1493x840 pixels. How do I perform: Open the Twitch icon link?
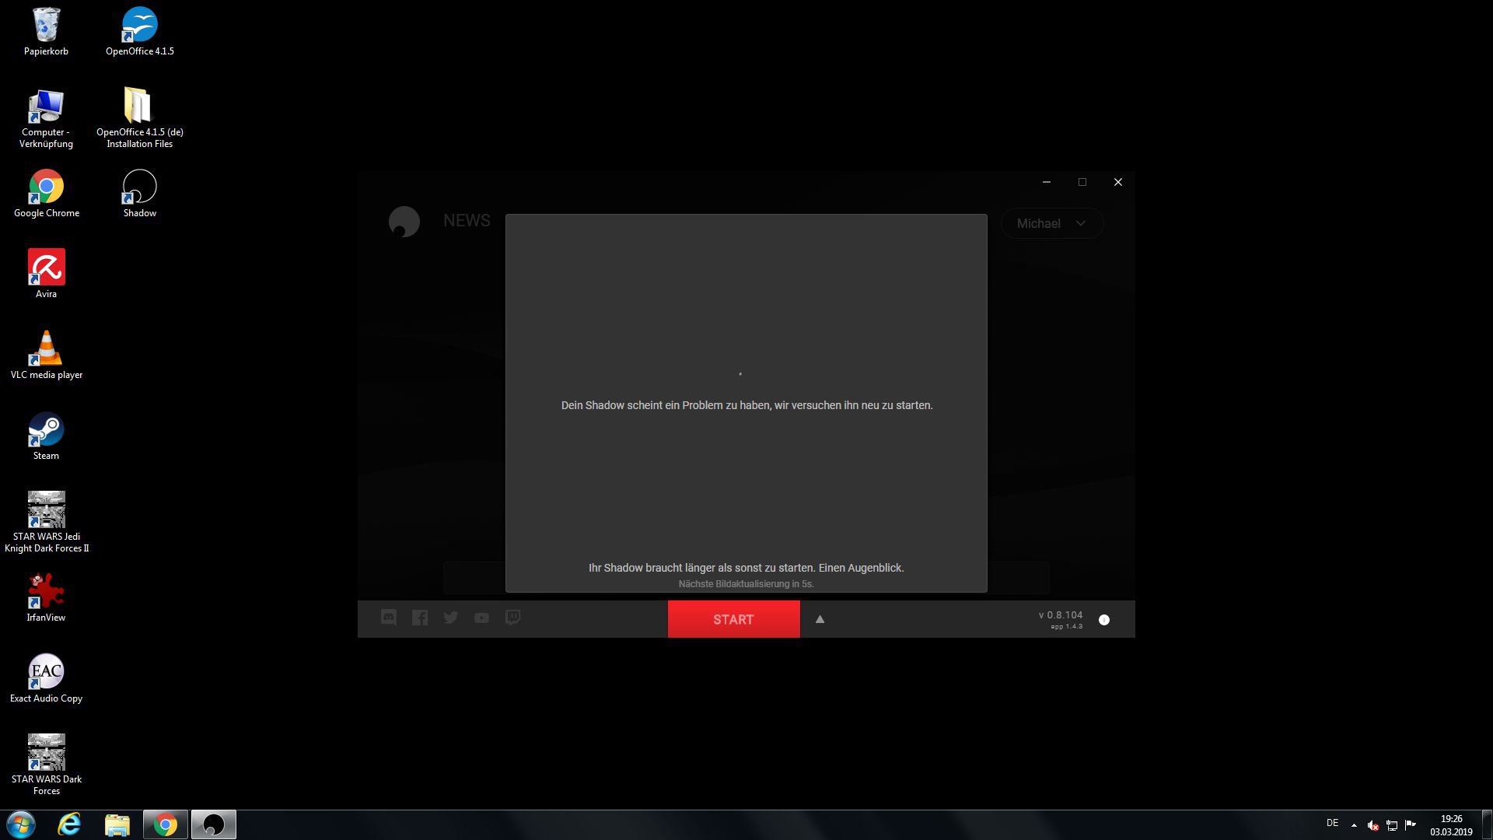point(513,618)
